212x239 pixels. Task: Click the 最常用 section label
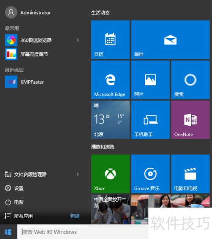tap(12, 28)
